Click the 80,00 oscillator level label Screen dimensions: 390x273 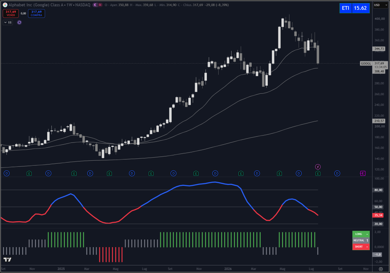point(378,190)
